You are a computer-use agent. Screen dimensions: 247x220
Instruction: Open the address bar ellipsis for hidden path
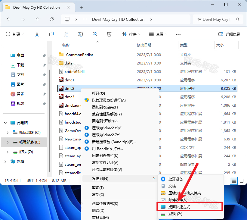(85, 19)
